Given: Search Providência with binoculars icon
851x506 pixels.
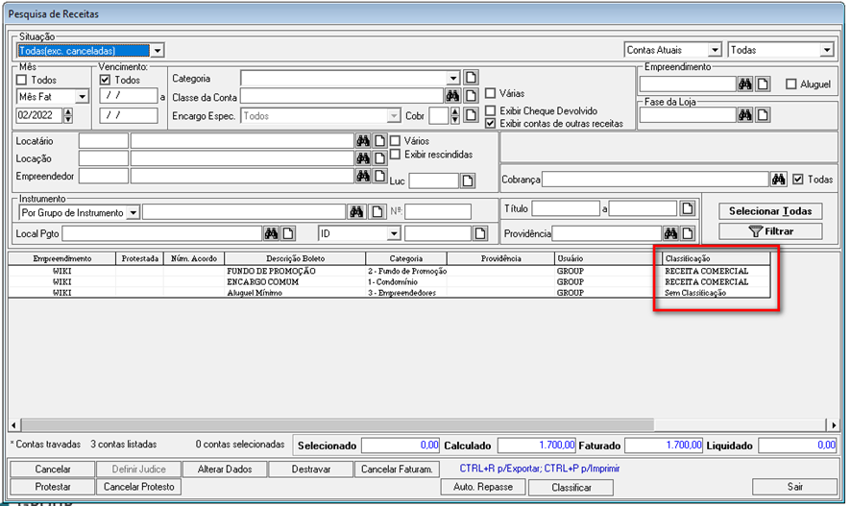Looking at the screenshot, I should (670, 233).
